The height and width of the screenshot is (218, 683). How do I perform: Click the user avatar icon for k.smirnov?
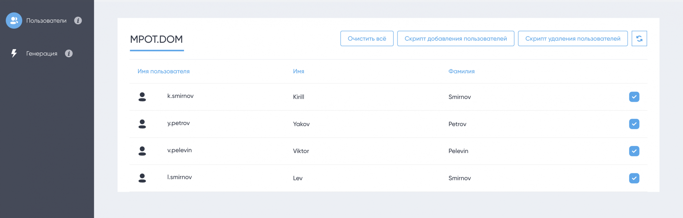[142, 97]
